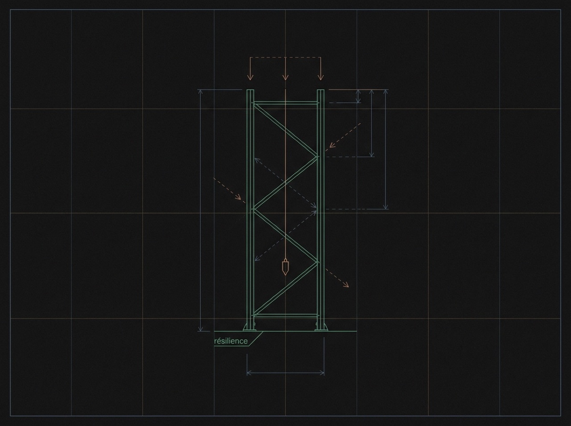Select the base width dimension line
The image size is (571, 426).
[285, 372]
